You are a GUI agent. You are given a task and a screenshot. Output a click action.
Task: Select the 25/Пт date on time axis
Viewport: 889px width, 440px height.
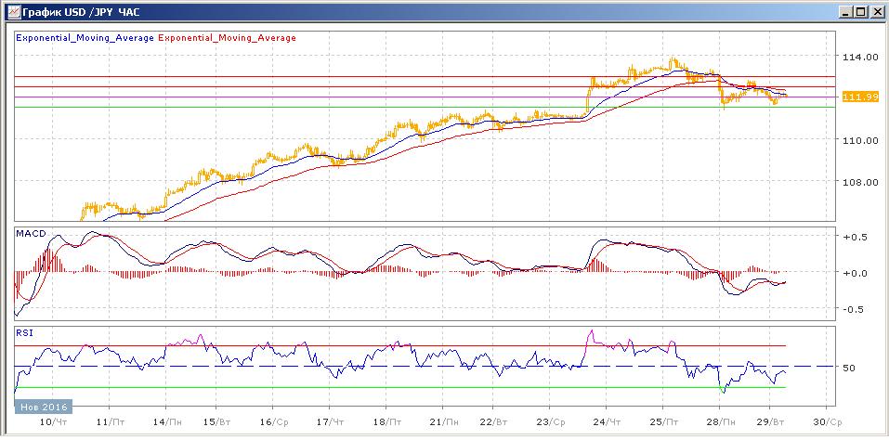pos(664,422)
